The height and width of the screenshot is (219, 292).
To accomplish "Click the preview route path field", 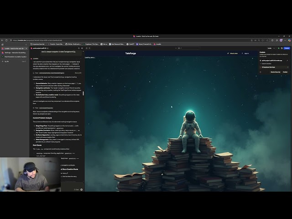I will (x=188, y=48).
